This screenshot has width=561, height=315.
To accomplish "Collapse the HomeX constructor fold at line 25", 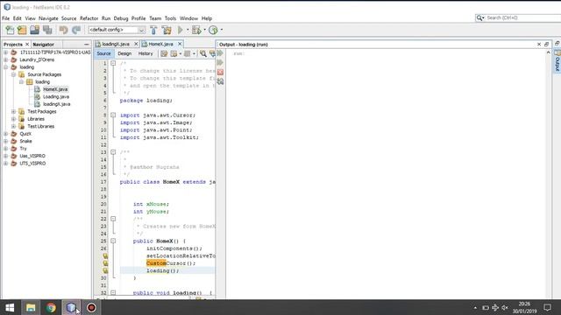I will pos(113,241).
